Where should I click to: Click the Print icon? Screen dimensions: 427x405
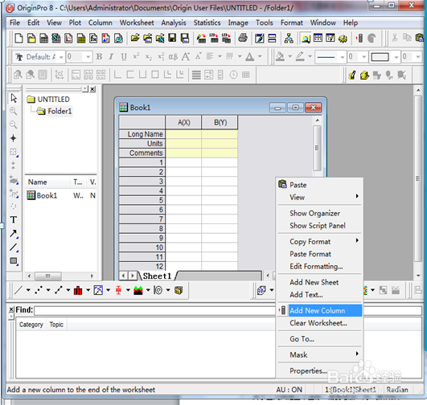[x=243, y=39]
